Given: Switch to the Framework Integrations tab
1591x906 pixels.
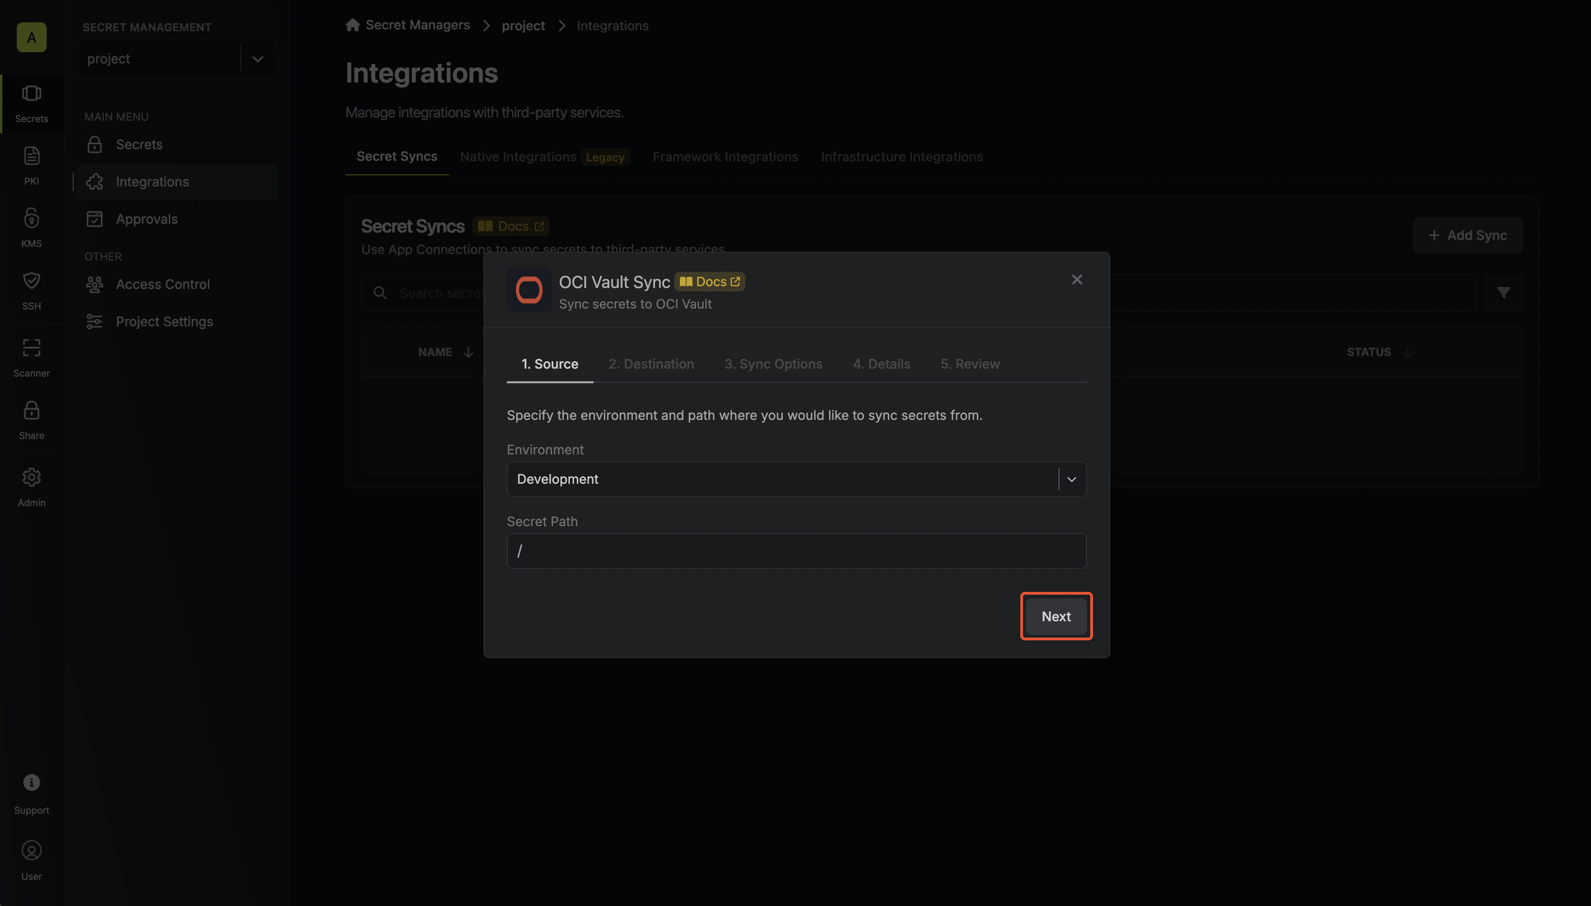Looking at the screenshot, I should click(725, 157).
